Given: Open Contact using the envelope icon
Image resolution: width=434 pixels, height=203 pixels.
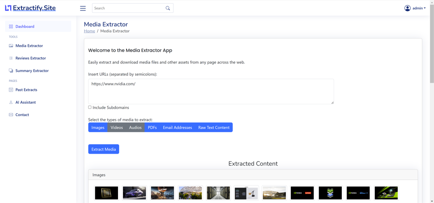Looking at the screenshot, I should 11,115.
